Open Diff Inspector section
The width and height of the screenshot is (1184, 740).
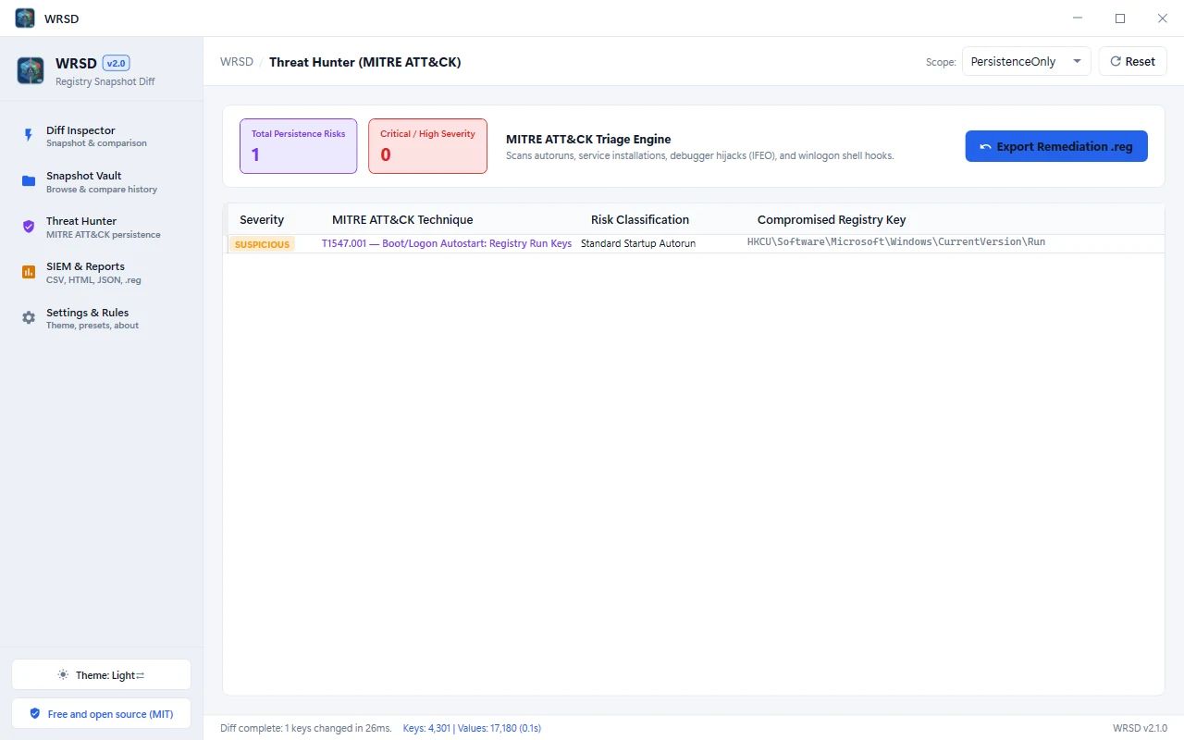(102, 136)
